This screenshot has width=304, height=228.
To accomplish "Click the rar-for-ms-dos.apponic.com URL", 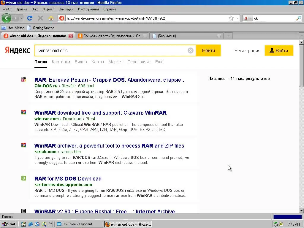I will 63,185.
